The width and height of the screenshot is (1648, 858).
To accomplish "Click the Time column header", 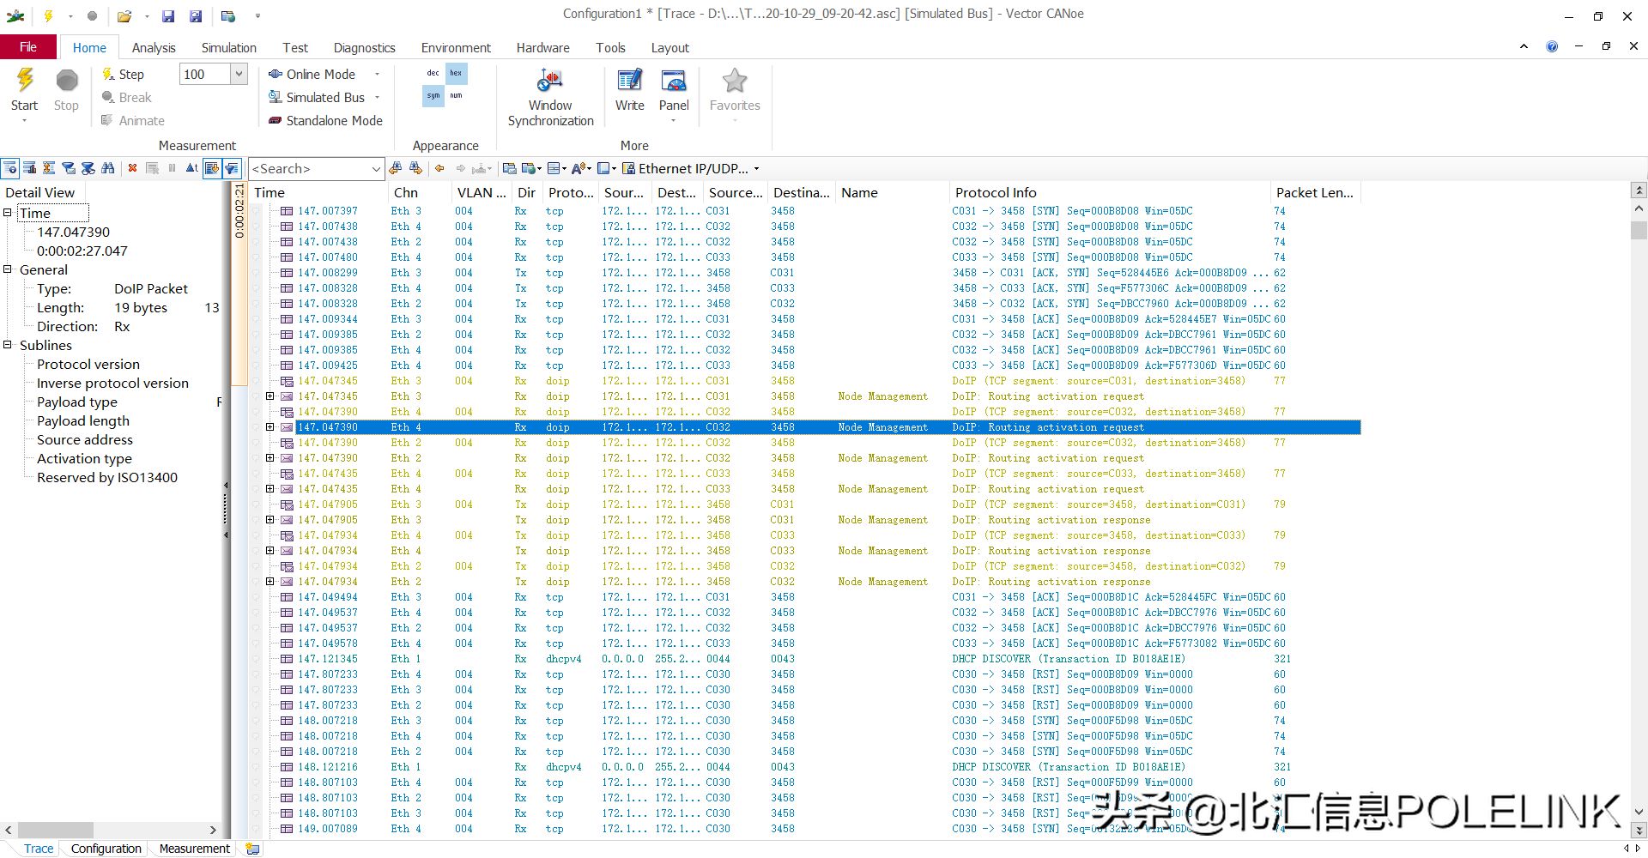I will point(318,192).
